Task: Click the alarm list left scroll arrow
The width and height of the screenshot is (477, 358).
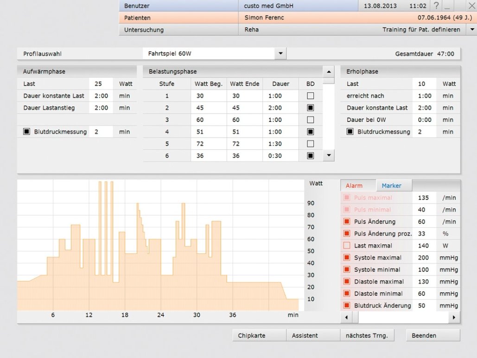Action: [x=346, y=318]
